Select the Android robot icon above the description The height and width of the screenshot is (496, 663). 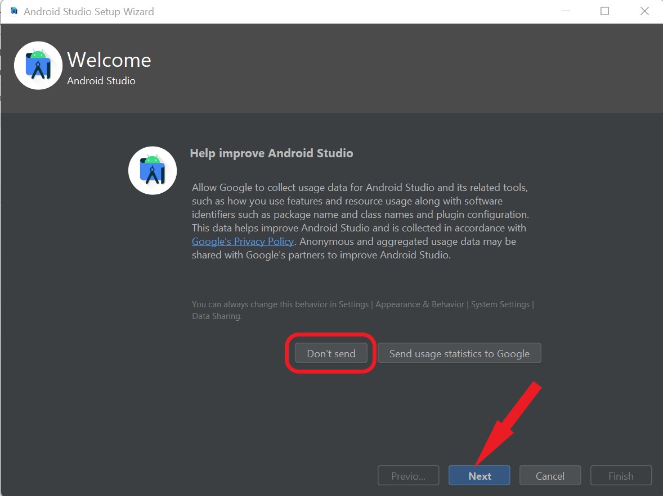click(x=152, y=170)
